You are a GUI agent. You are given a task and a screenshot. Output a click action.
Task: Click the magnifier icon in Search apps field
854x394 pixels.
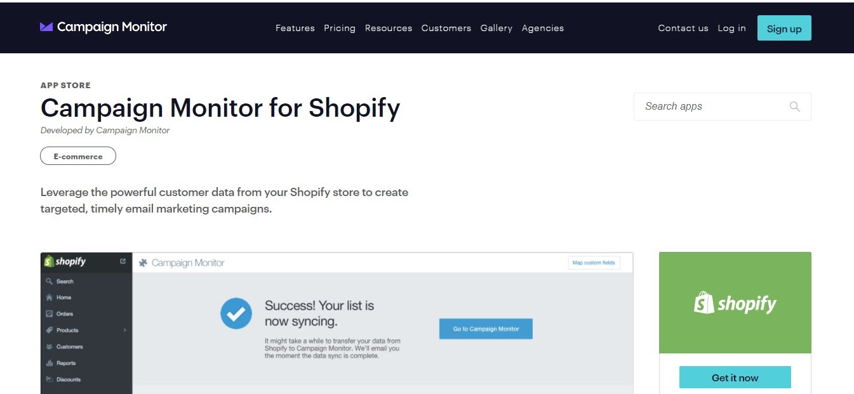(794, 107)
